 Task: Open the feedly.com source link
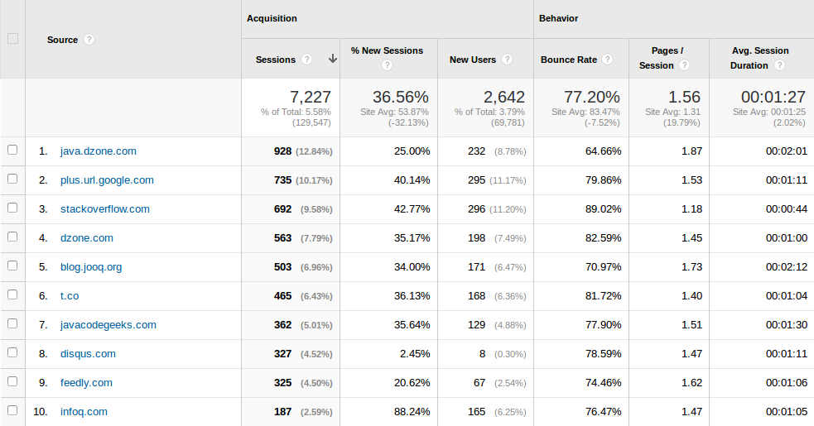pyautogui.click(x=86, y=383)
